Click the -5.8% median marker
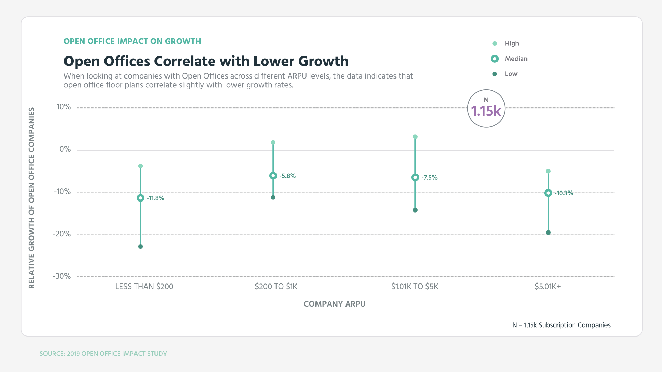This screenshot has width=662, height=372. coord(273,176)
